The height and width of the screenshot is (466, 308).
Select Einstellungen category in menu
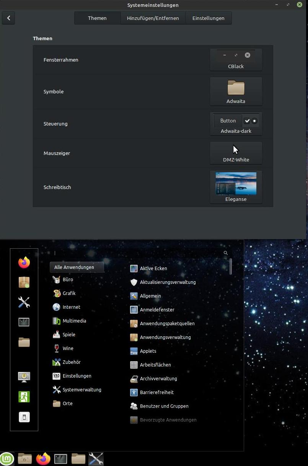[x=72, y=376]
